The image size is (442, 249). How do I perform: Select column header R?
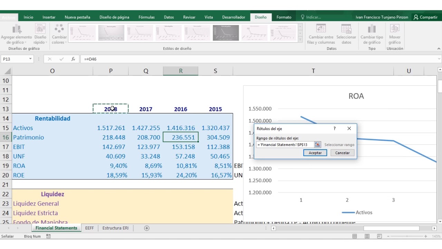pos(181,71)
